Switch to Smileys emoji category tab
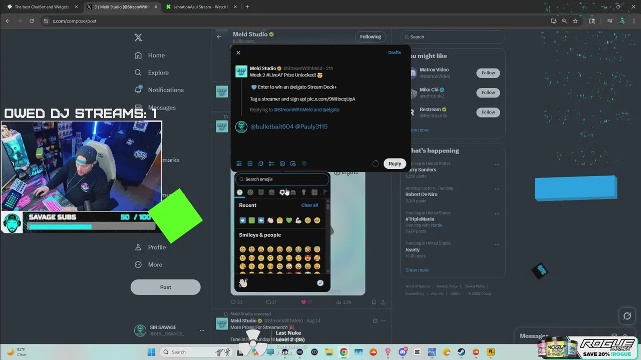641x360 pixels. click(x=250, y=192)
